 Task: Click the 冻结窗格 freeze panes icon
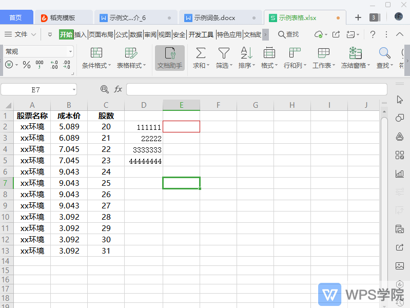355,53
